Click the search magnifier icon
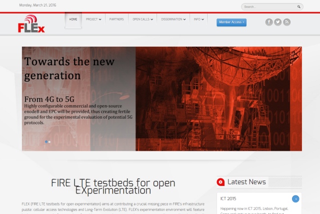This screenshot has width=320, height=214. (x=299, y=7)
